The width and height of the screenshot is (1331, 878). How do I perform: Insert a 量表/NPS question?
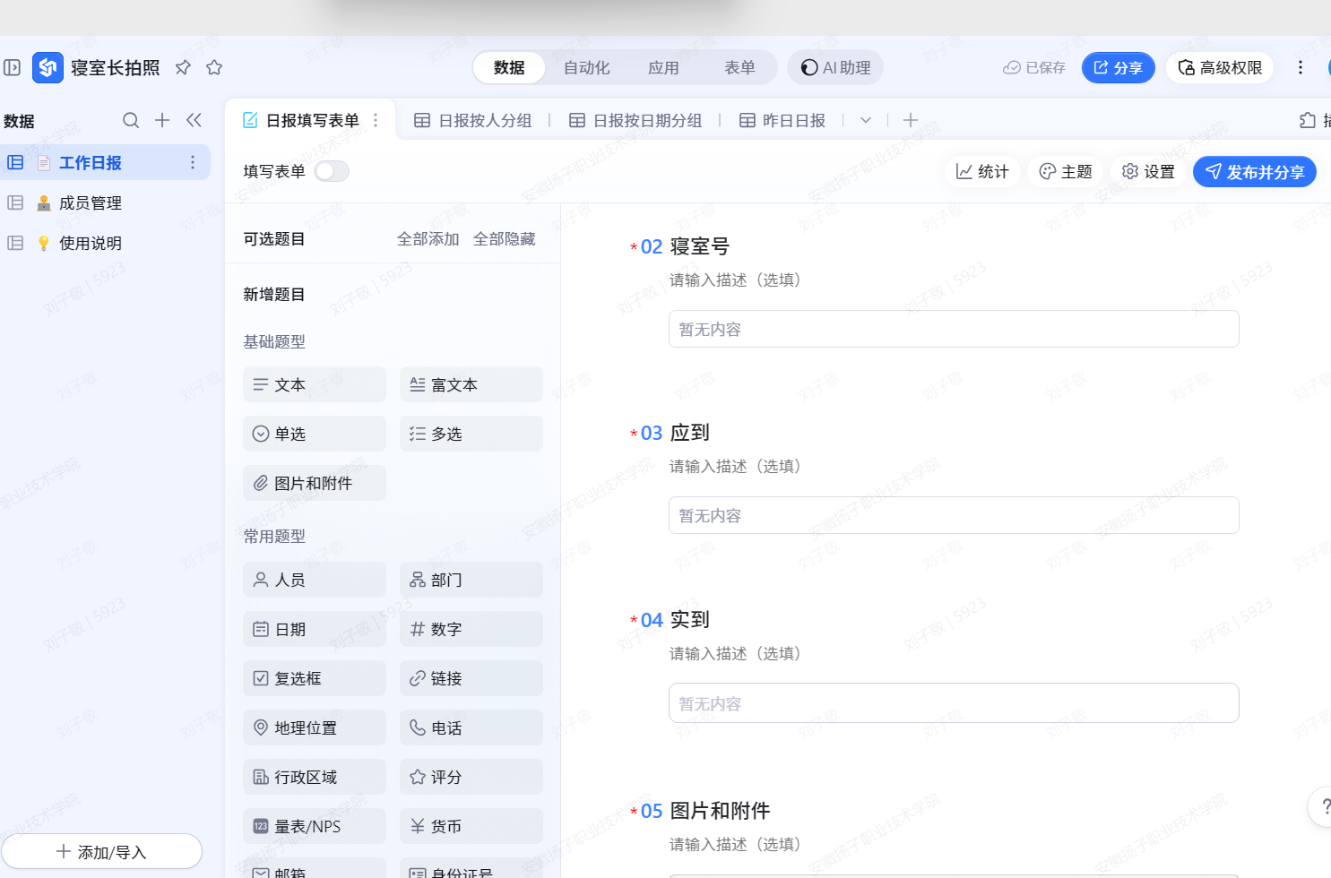314,825
